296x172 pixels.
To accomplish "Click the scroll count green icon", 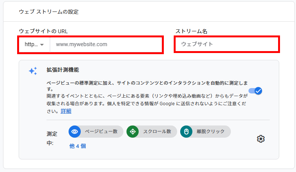I will [133, 132].
